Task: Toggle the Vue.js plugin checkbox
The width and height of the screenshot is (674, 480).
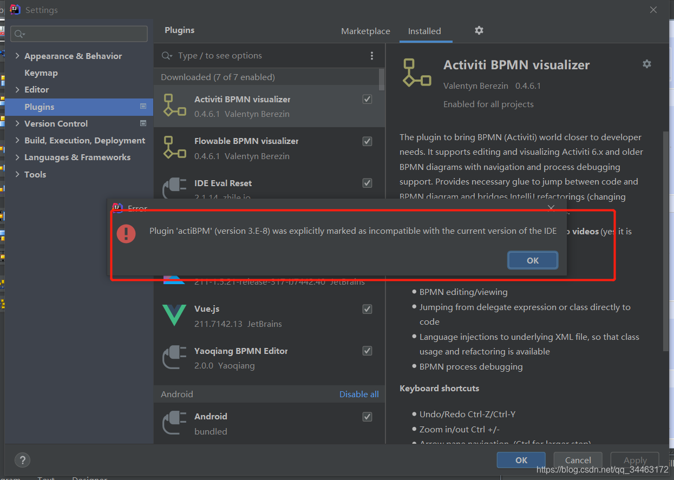Action: point(367,309)
